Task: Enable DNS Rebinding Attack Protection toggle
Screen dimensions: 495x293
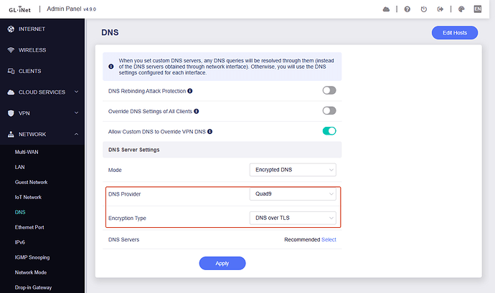Action: [329, 91]
